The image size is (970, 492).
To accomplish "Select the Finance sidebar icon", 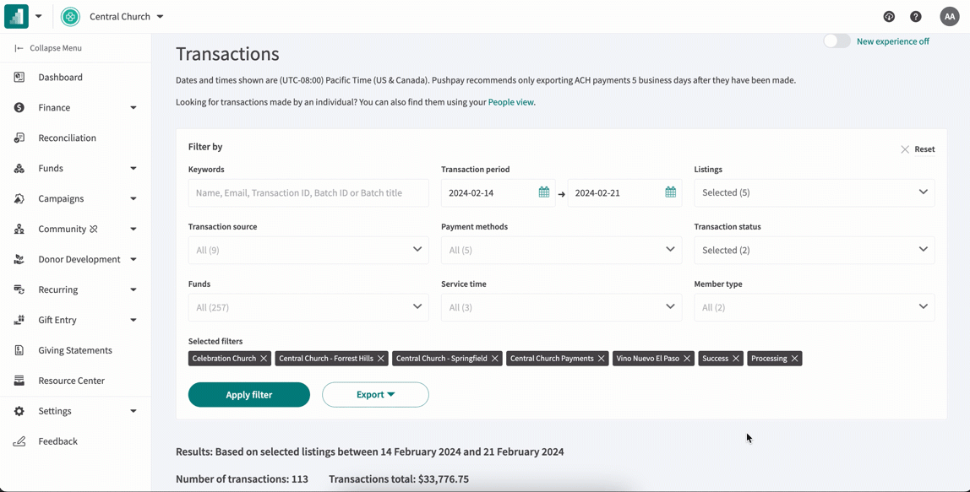I will tap(19, 107).
